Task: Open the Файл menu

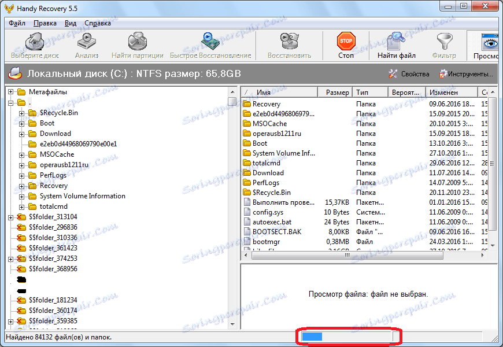Action: (17, 23)
